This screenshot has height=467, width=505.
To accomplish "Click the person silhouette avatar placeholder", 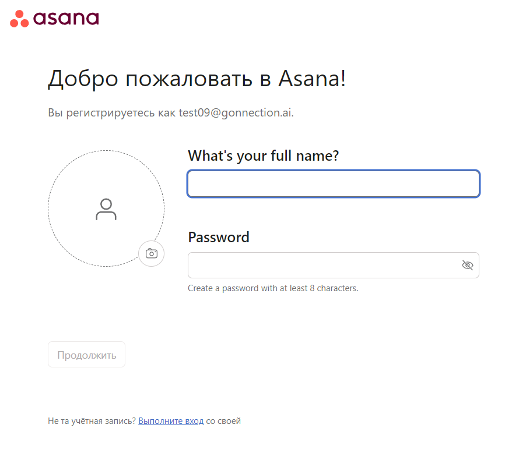I will (106, 209).
